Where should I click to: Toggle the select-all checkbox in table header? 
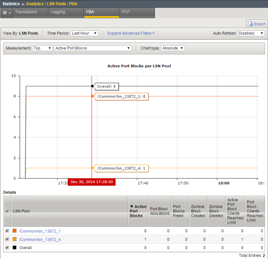click(6, 211)
